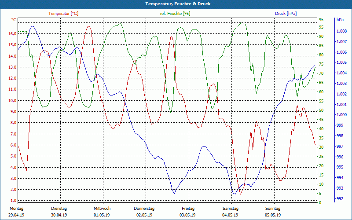
Task: Click the '60' humidity axis value
Action: (x=321, y=92)
